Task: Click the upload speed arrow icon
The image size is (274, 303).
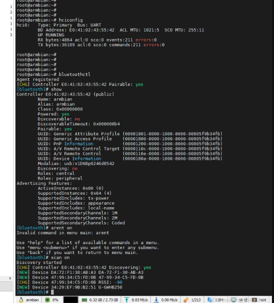Action: (x=127, y=300)
